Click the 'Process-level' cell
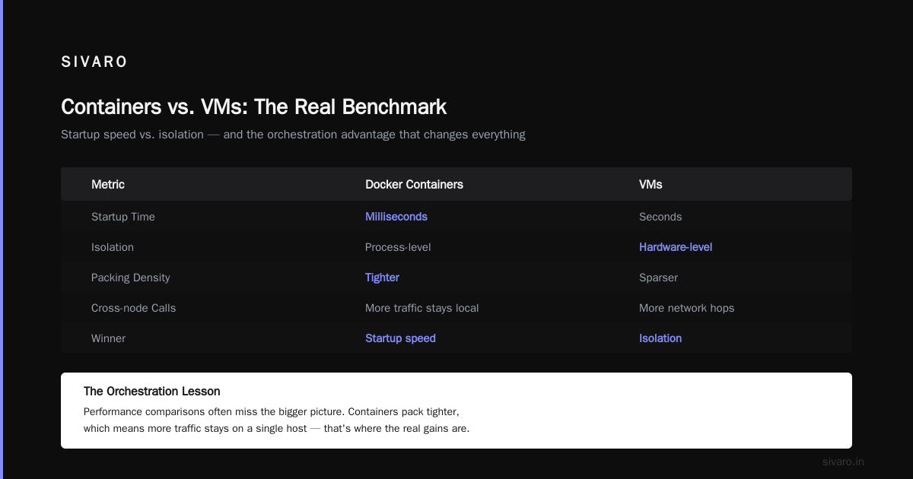The image size is (913, 479). click(398, 247)
